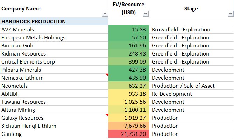Select the Sichuan Tianqi Lithium cell
The image size is (234, 139).
54,126
